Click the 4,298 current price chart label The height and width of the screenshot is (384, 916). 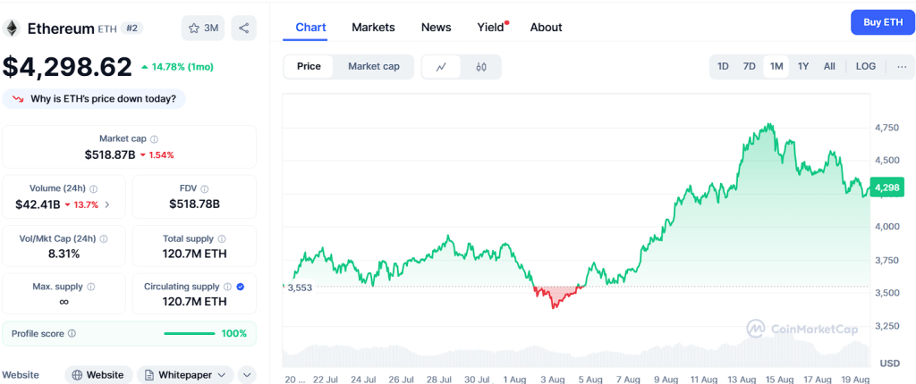[886, 188]
